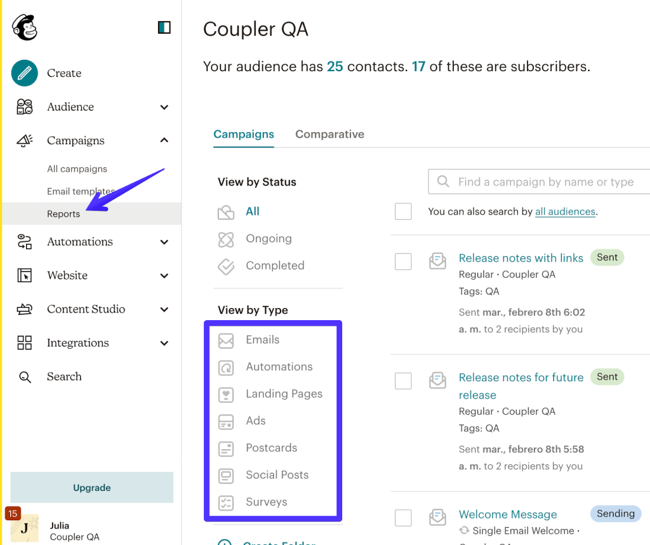Collapse the Campaigns sidebar section
Image resolution: width=650 pixels, height=545 pixels.
click(x=164, y=140)
